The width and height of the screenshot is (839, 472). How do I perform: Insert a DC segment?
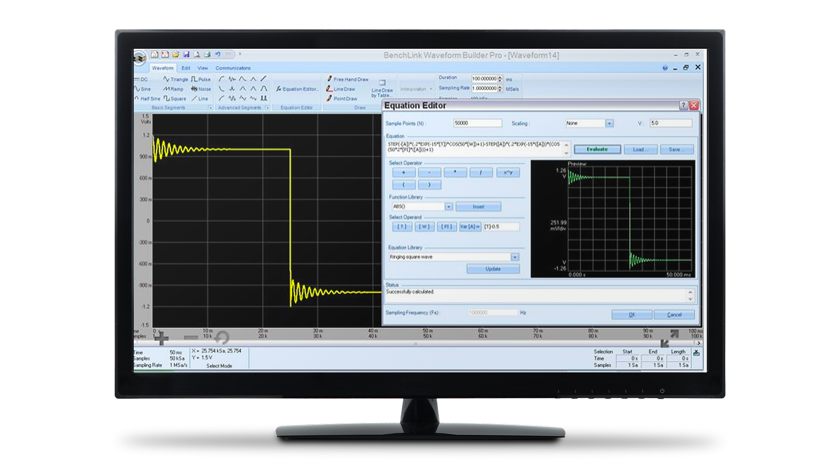point(141,80)
